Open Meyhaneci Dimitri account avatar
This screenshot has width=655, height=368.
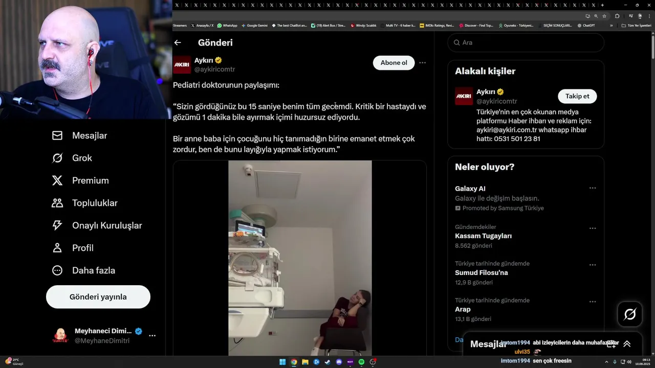(x=60, y=336)
